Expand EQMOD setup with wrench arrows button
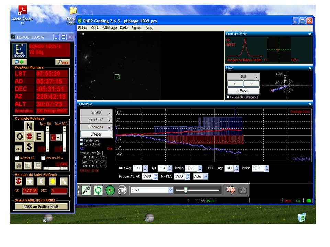This screenshot has height=247, width=330. (x=63, y=62)
